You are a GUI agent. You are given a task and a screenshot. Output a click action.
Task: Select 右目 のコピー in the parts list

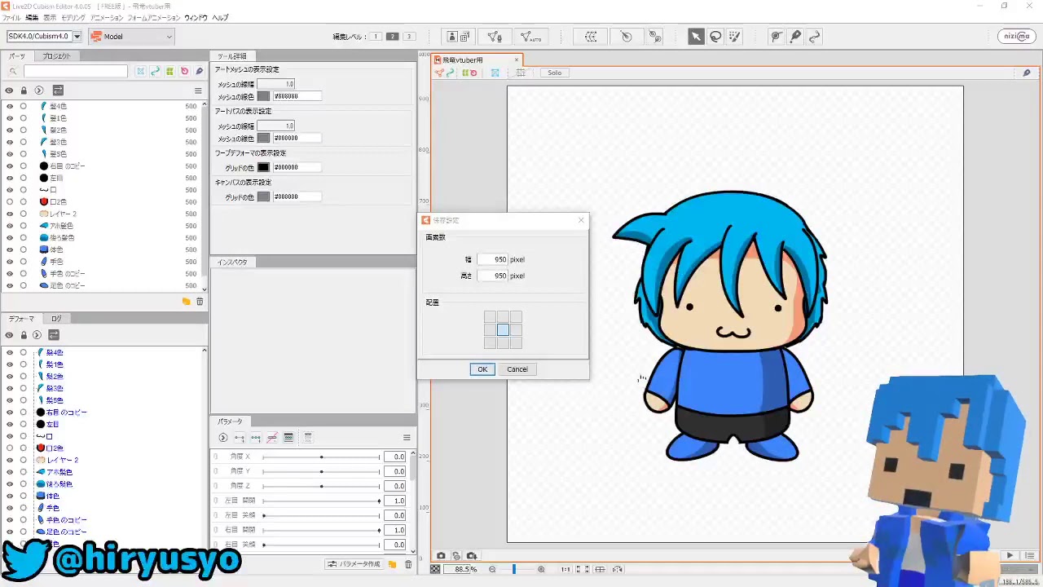tap(67, 166)
